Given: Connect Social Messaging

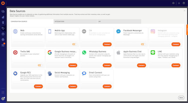Looking at the screenshot, I should 73,86.
